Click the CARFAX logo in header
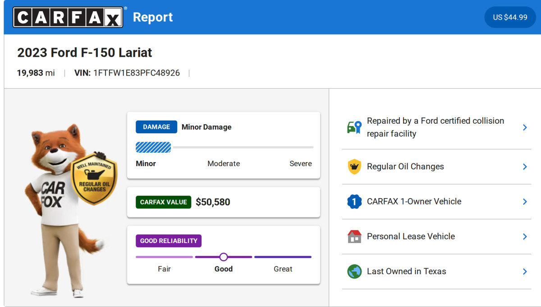This screenshot has height=307, width=541. coord(68,17)
